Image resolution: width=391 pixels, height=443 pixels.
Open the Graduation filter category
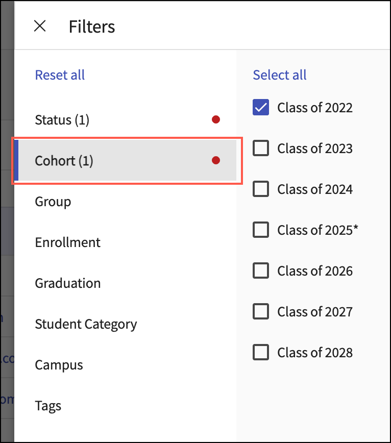[68, 283]
